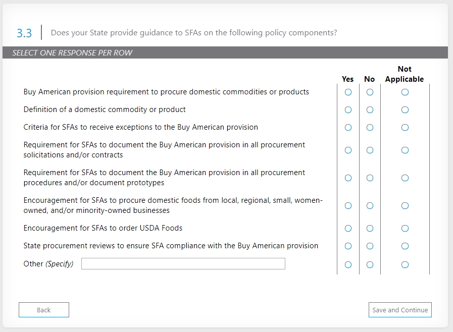Select Yes for definition of domestic commodity
Viewport: 453px width, 332px height.
348,110
